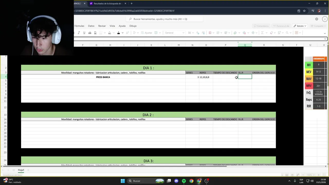Open the all sheets list icon
329x185 pixels.
pos(14,170)
